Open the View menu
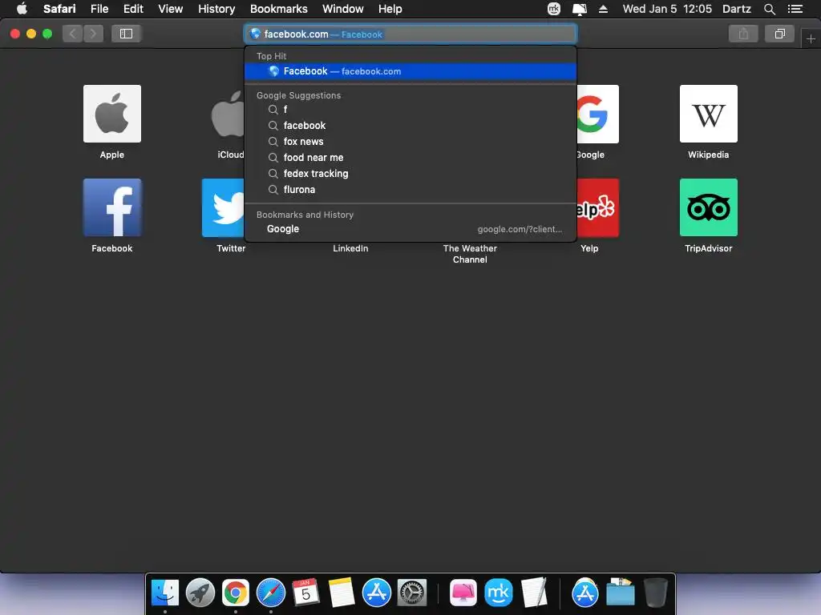This screenshot has width=821, height=615. (x=171, y=9)
